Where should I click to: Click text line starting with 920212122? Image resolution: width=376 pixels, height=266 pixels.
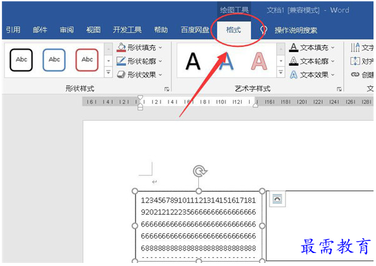pos(198,212)
